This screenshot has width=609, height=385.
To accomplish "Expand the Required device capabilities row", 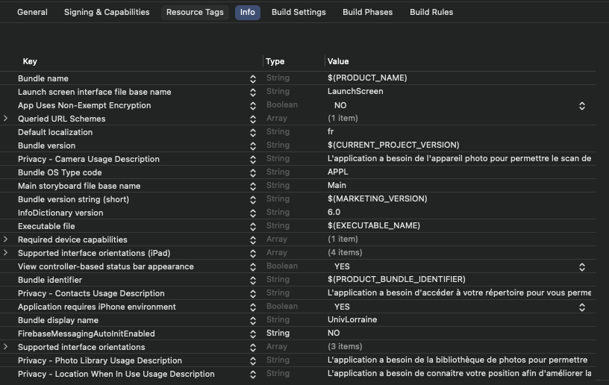I will tap(6, 240).
